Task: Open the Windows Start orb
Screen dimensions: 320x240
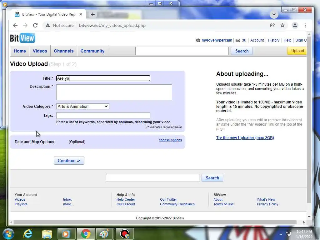Action: (8, 234)
